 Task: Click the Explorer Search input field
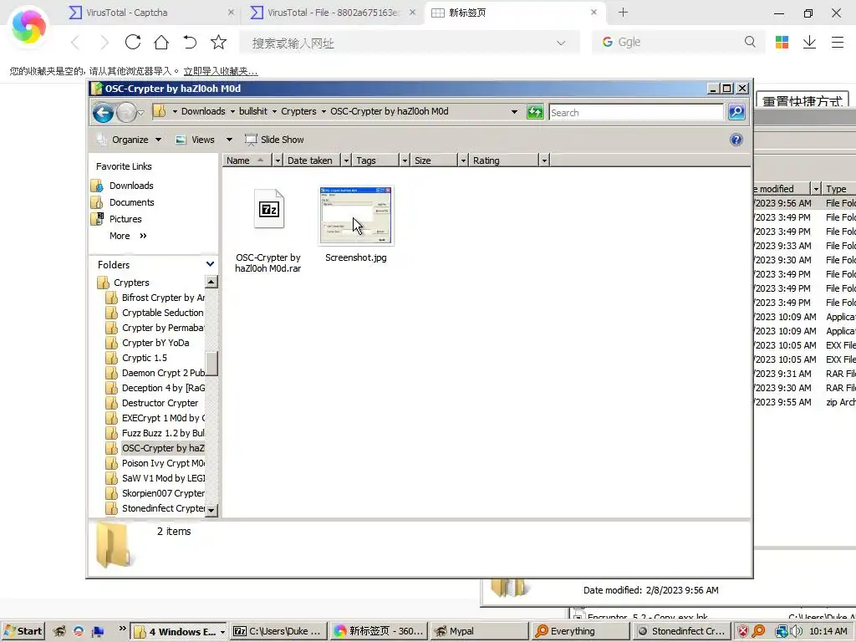click(x=636, y=113)
